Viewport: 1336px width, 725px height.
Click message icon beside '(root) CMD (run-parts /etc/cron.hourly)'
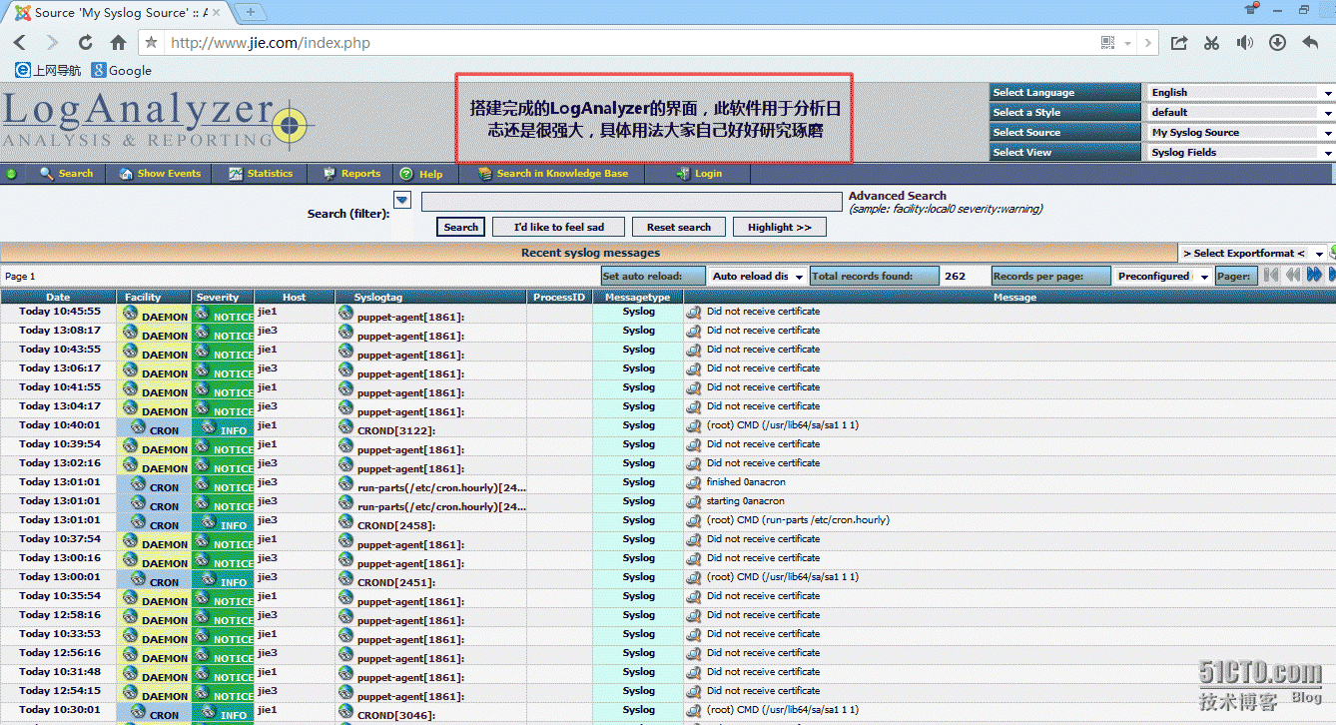[x=693, y=520]
